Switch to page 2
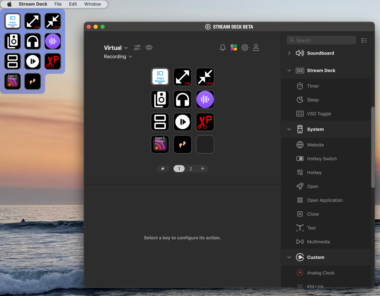Image resolution: width=380 pixels, height=296 pixels. coord(191,168)
